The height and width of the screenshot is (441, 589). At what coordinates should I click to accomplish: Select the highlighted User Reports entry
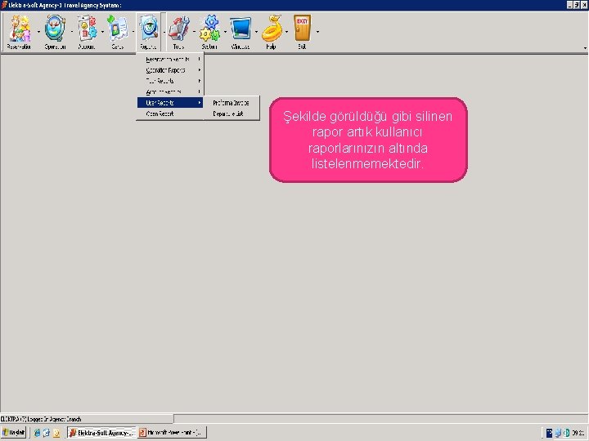coord(170,103)
